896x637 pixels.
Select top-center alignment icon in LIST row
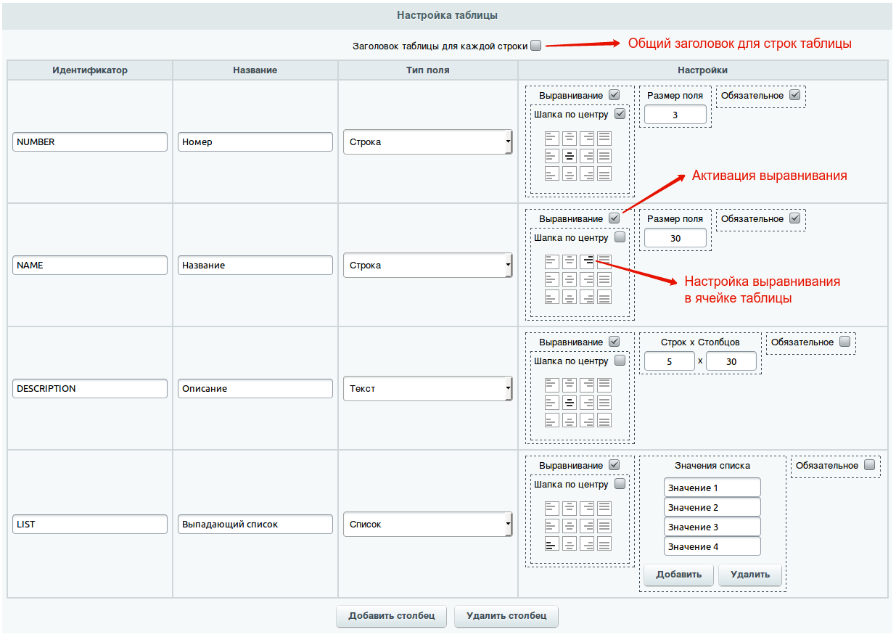[x=570, y=508]
